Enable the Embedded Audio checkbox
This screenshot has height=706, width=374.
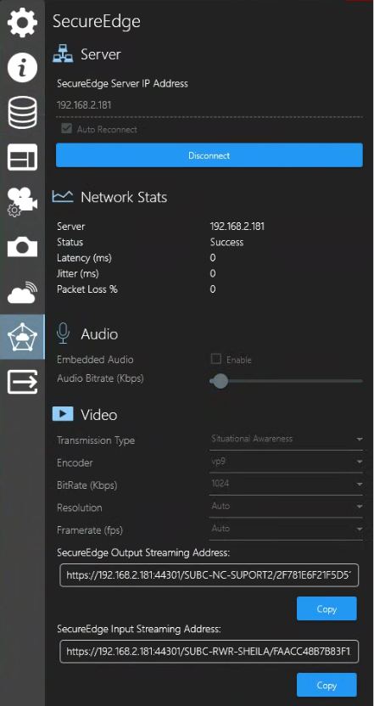(216, 359)
